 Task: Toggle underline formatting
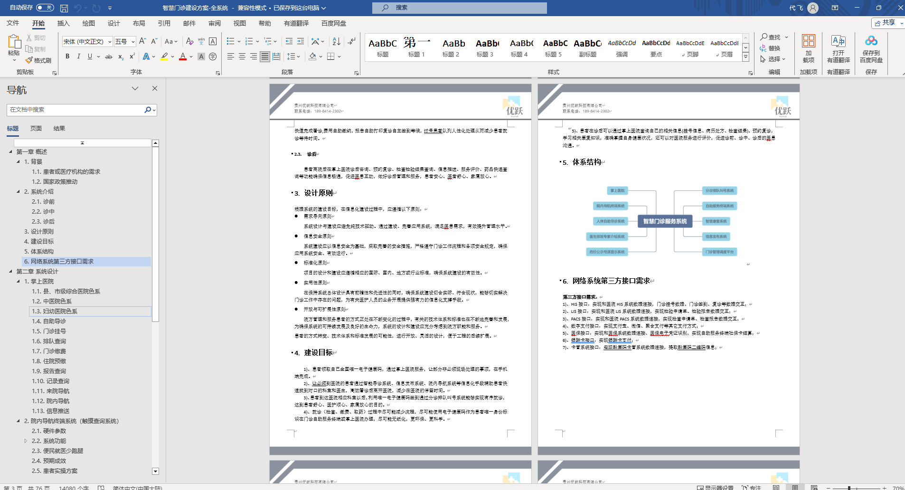pos(90,57)
